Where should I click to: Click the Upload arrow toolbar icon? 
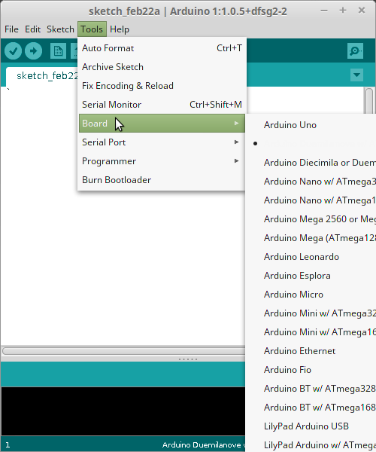point(33,51)
